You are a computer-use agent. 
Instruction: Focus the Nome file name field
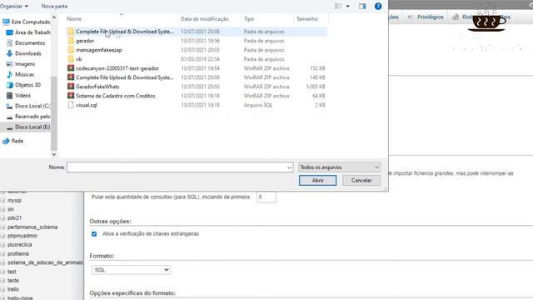coord(177,167)
